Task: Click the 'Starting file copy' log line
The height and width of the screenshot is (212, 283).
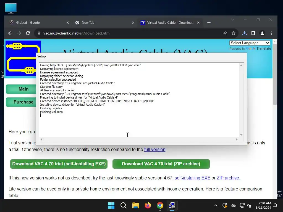Action: point(51,87)
